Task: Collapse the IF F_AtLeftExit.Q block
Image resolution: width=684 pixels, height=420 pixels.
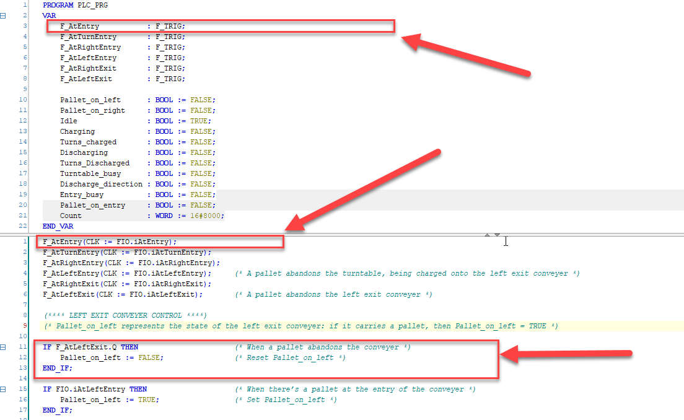Action: coord(3,347)
